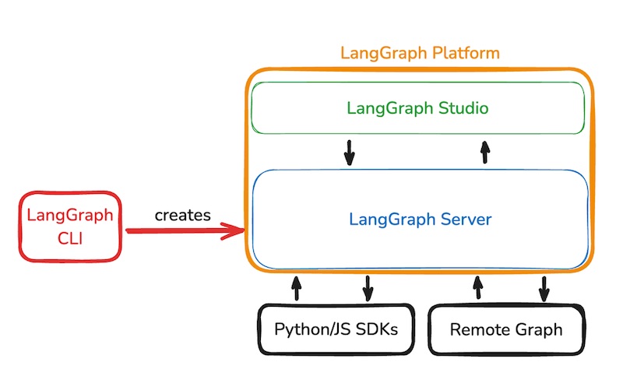Click the 'Remote Graph' text label

coord(505,329)
